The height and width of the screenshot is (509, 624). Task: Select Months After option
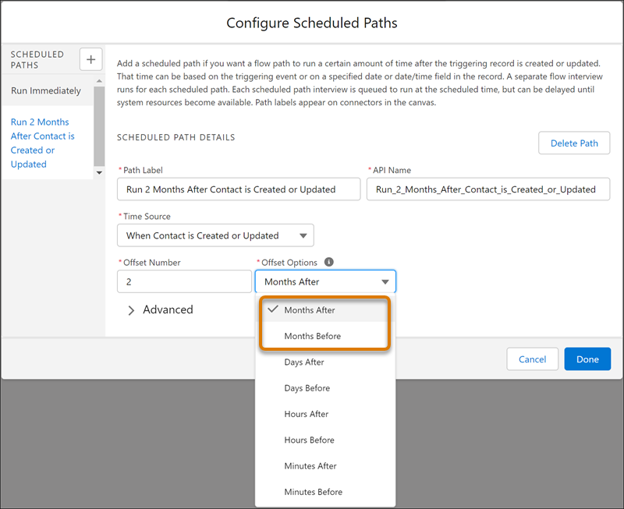310,310
